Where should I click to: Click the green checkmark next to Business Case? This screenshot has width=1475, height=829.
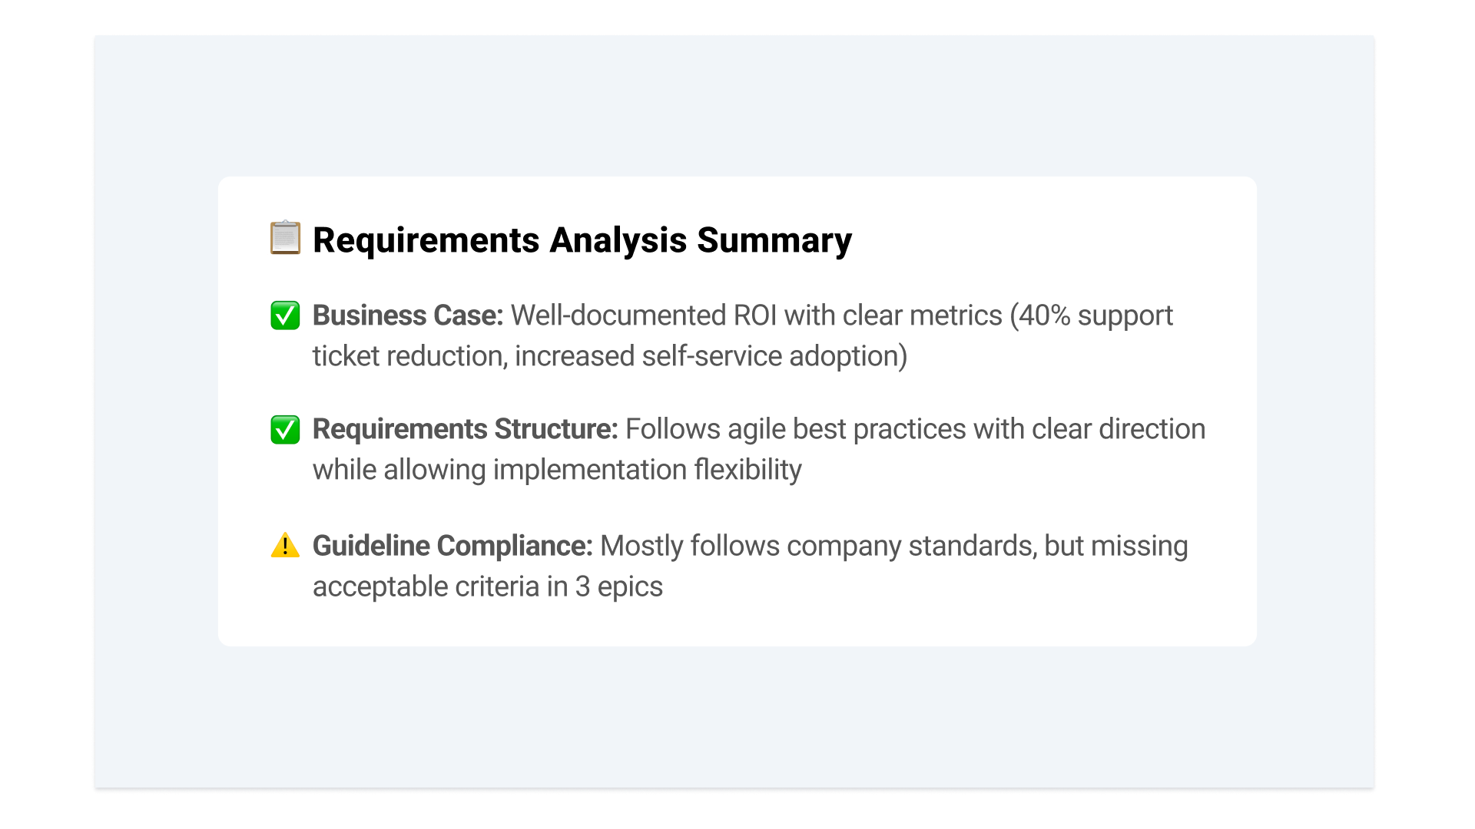coord(285,315)
